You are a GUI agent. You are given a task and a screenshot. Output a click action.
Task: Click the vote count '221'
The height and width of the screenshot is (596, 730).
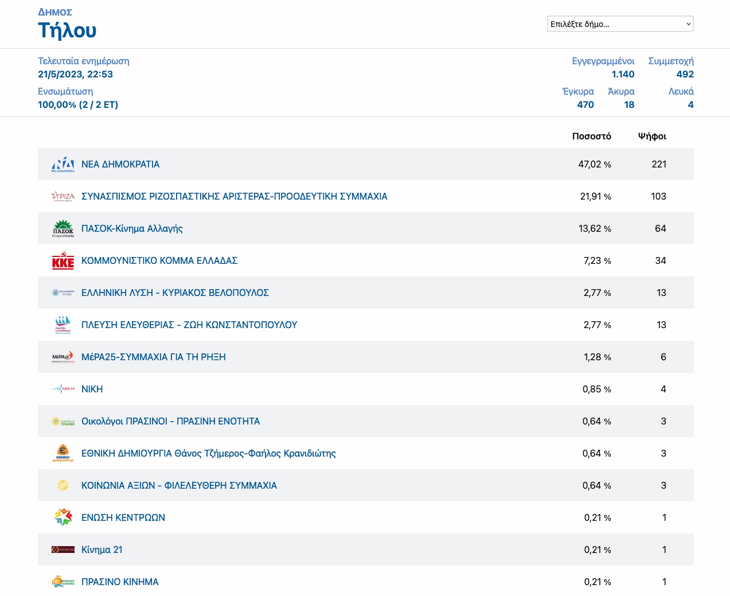[659, 164]
